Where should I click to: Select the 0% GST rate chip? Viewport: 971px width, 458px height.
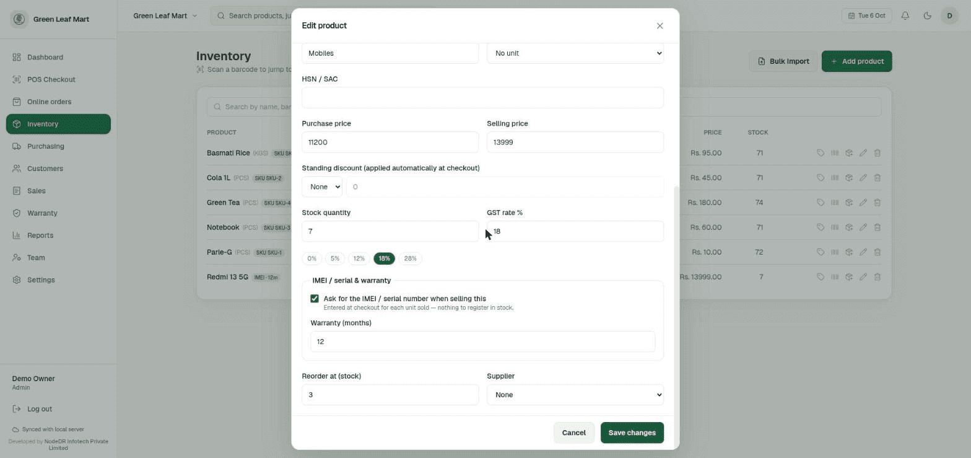tap(311, 258)
